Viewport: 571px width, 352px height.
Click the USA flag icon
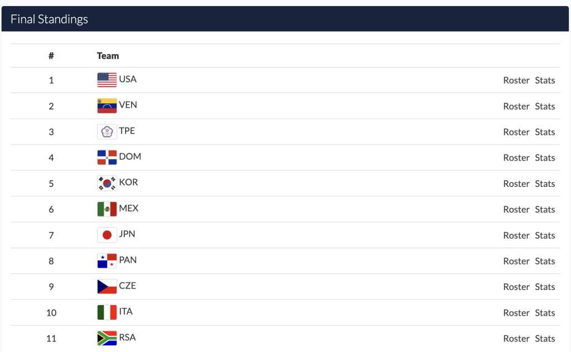tap(107, 80)
